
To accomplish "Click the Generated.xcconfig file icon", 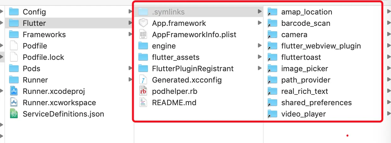I will coord(143,80).
